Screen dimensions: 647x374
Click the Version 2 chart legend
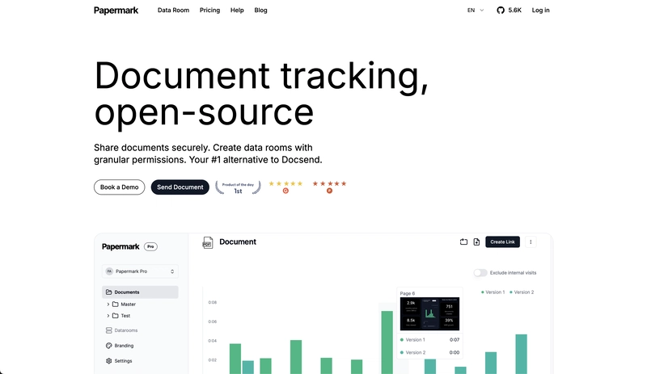point(522,292)
